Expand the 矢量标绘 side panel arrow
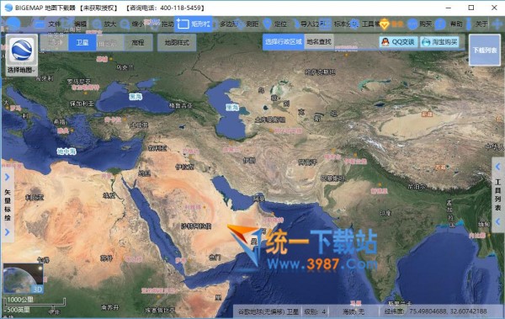The height and width of the screenshot is (319, 505). pos(8,178)
